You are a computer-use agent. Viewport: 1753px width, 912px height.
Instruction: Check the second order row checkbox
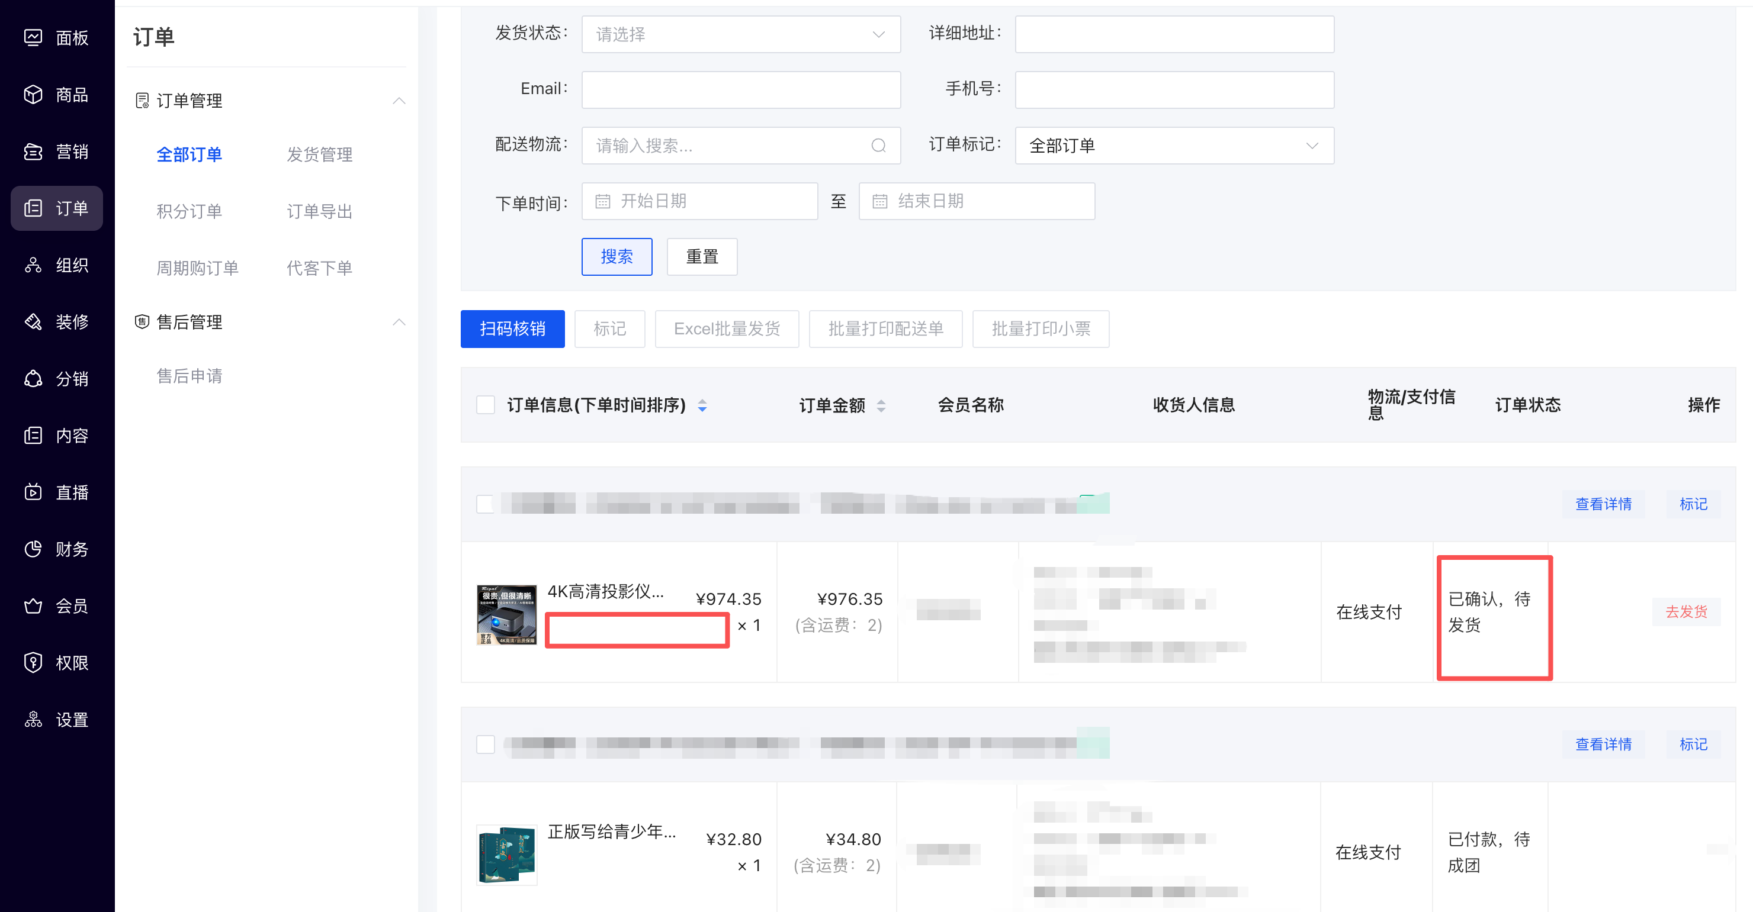(485, 744)
